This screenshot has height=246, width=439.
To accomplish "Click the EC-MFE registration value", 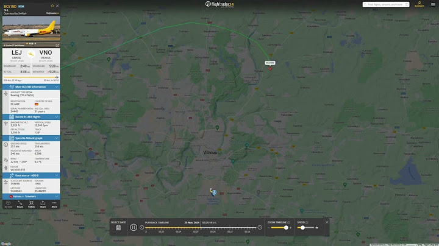I will [x=15, y=104].
